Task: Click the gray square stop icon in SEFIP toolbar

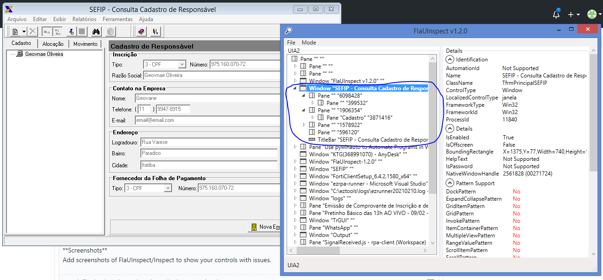Action: (82, 32)
